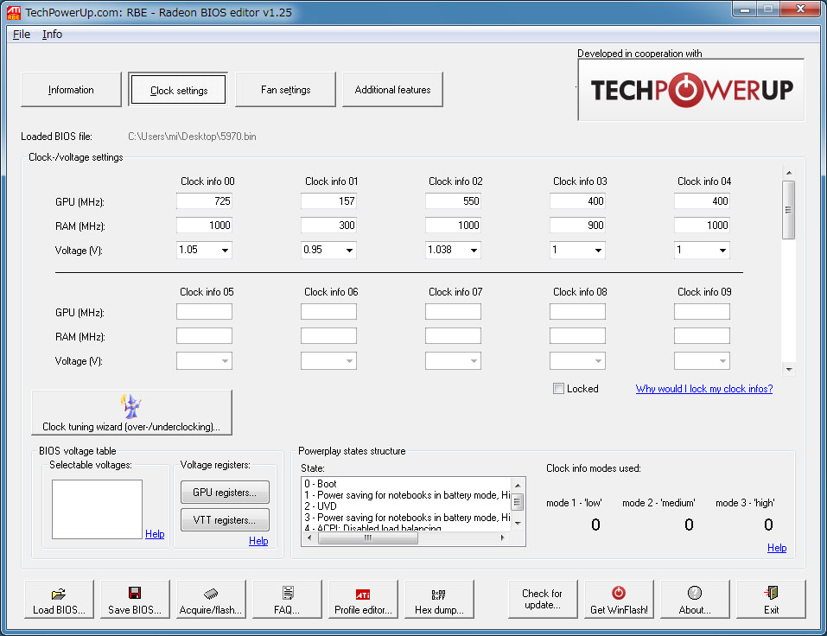Open the FAQ document icon button

[x=287, y=594]
